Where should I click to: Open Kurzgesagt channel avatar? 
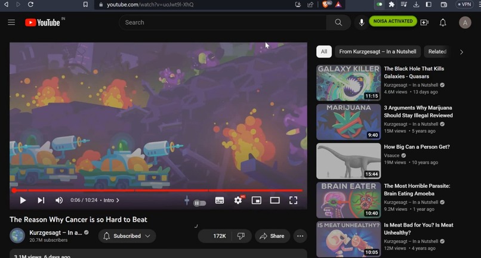coord(17,235)
